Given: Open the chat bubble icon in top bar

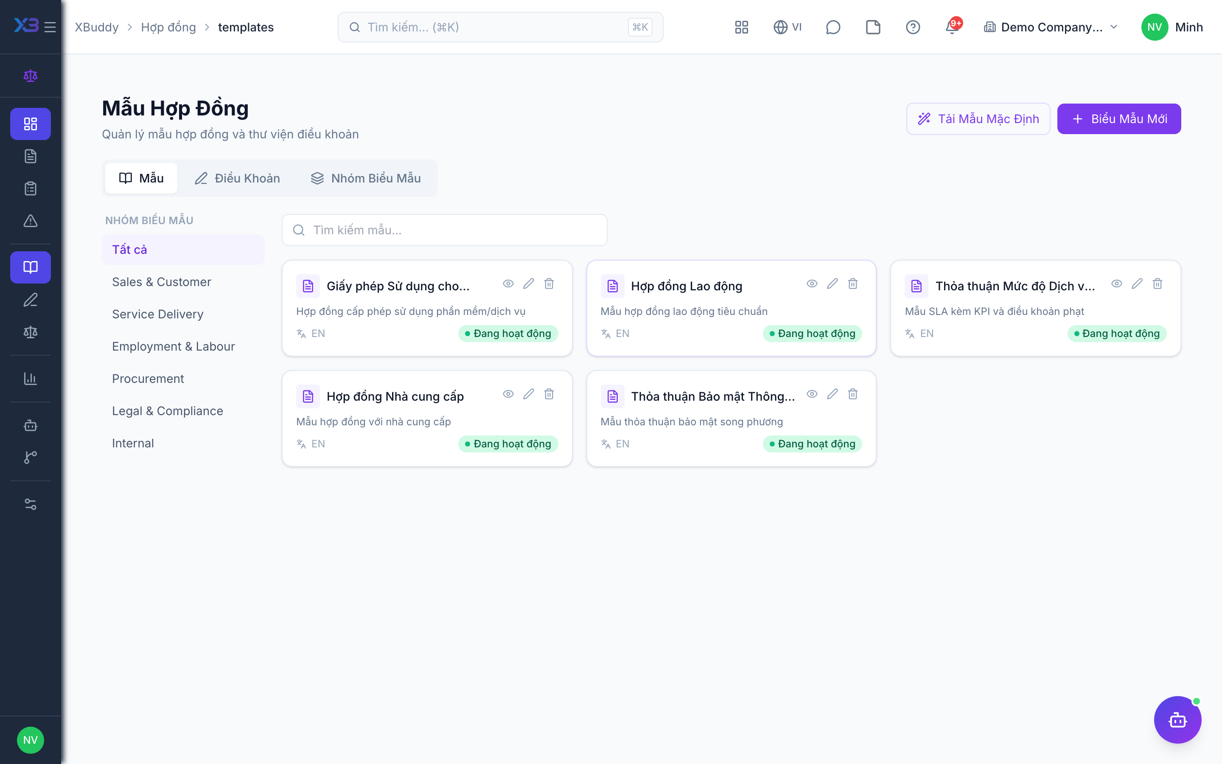Looking at the screenshot, I should [x=832, y=27].
